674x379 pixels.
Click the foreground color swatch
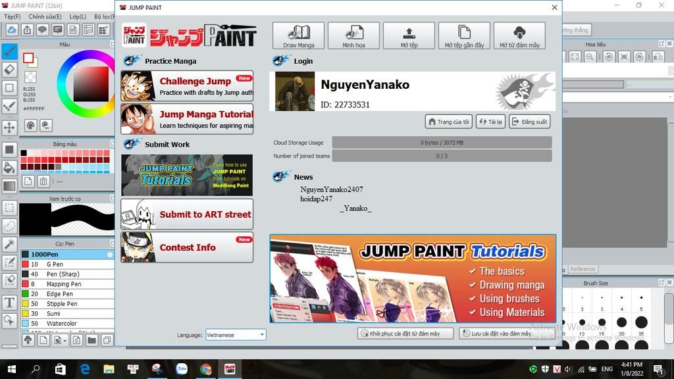[28, 58]
